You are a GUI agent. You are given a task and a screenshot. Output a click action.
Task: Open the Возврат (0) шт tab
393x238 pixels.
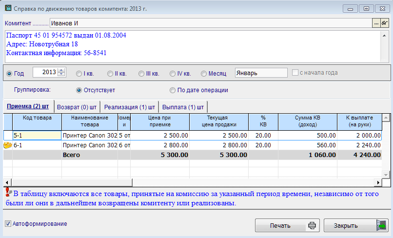pos(77,107)
